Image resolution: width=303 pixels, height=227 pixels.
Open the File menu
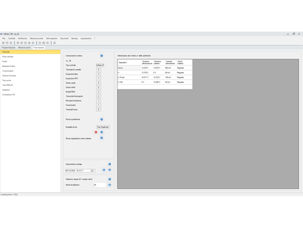4,38
